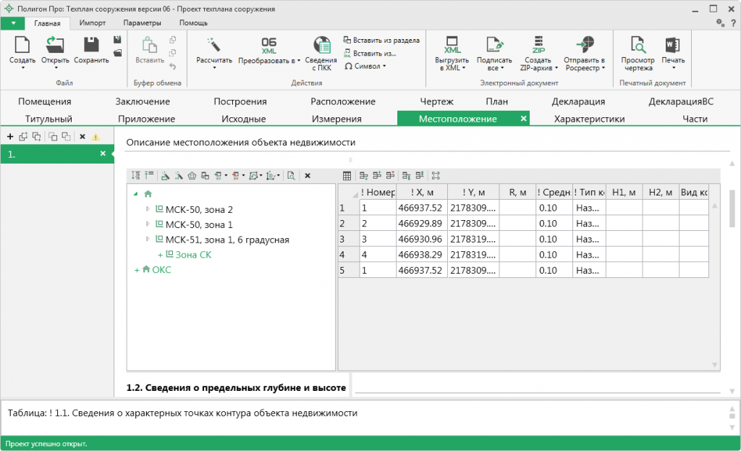Click the R, м column header

tap(517, 192)
